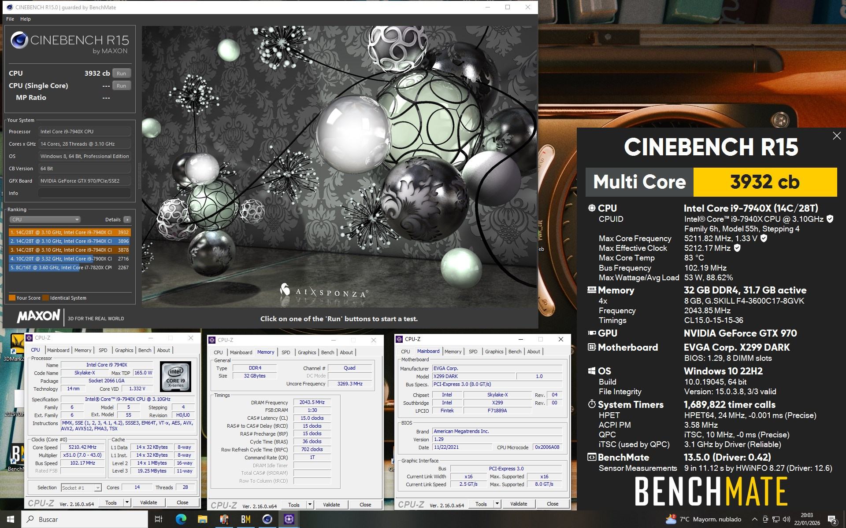Expand the Socket #1 selection dropdown
Image resolution: width=846 pixels, height=528 pixels.
click(98, 488)
